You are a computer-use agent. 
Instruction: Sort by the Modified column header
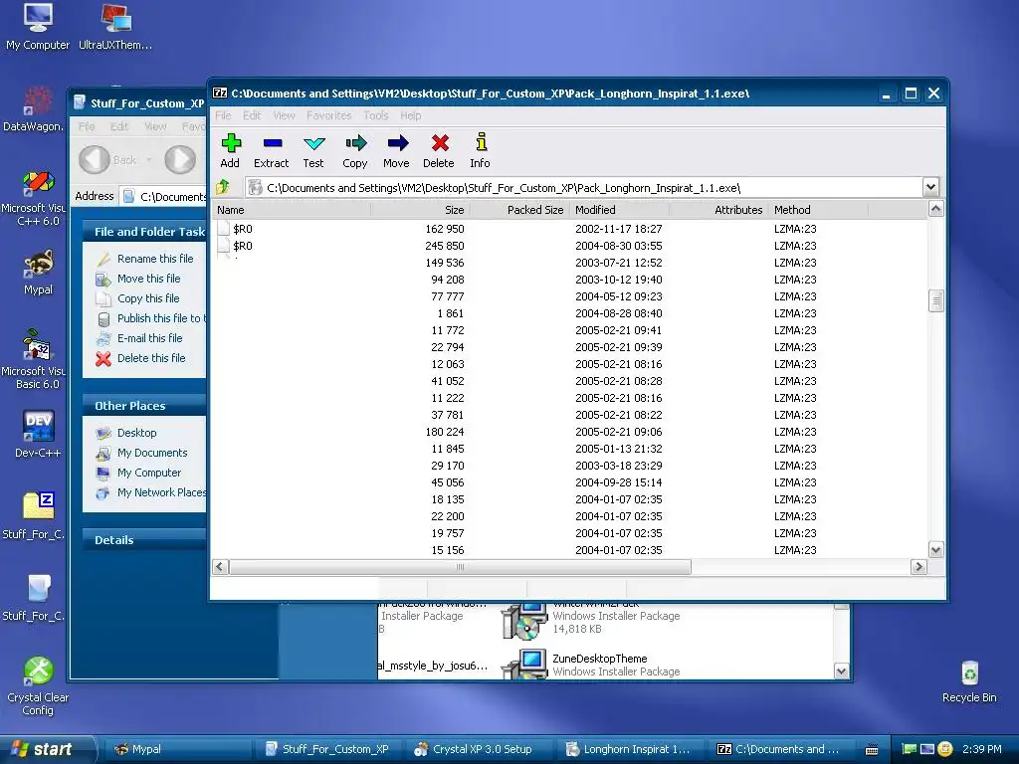point(619,210)
